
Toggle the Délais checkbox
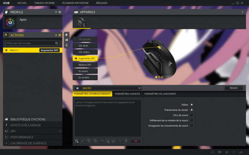[x=192, y=105]
